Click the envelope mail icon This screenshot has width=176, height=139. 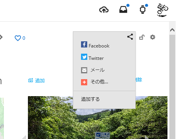click(84, 70)
